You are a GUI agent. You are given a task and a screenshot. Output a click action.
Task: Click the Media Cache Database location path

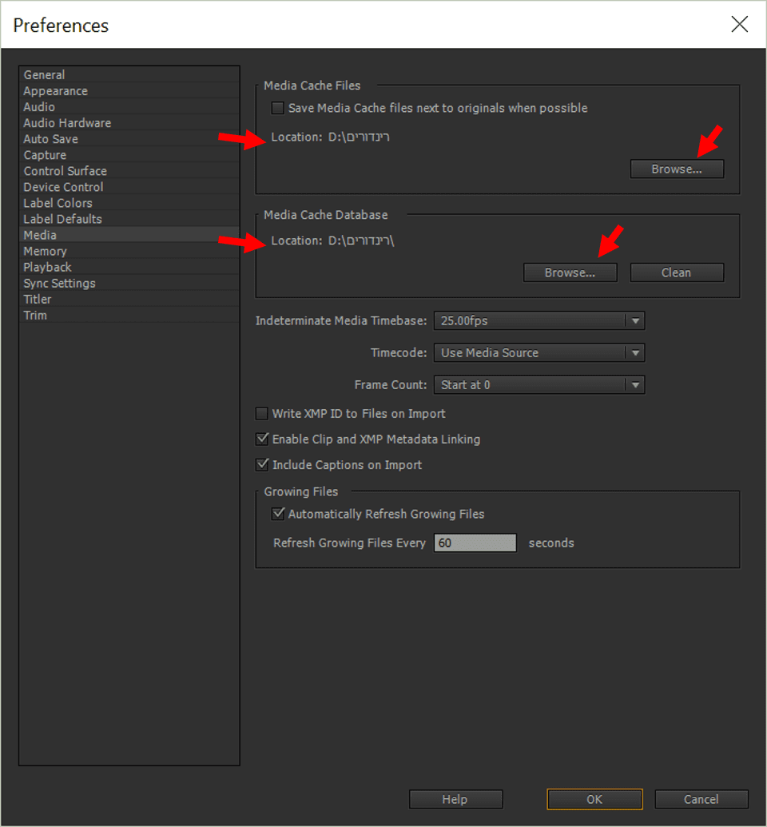[361, 241]
